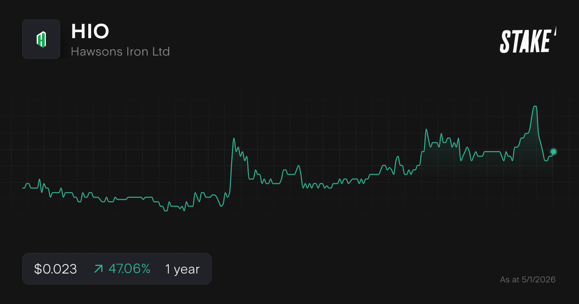Click the Hawsons Iron Ltd company name
The height and width of the screenshot is (304, 579).
coord(120,52)
